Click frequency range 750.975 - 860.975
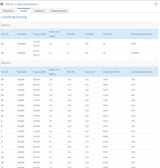Screen dimensions: 160x168 [x=37, y=53]
